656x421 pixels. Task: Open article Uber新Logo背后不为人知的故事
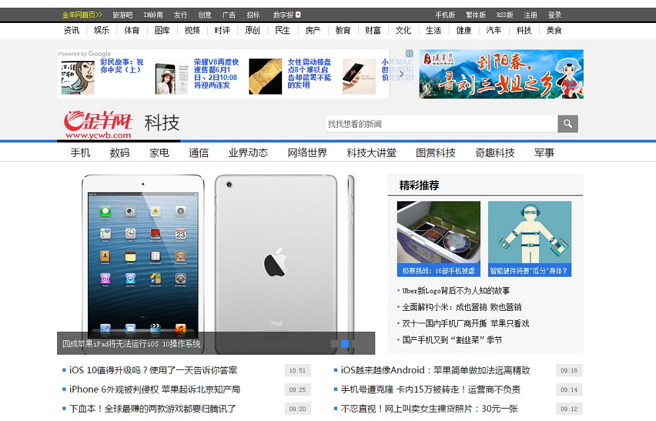pos(456,291)
